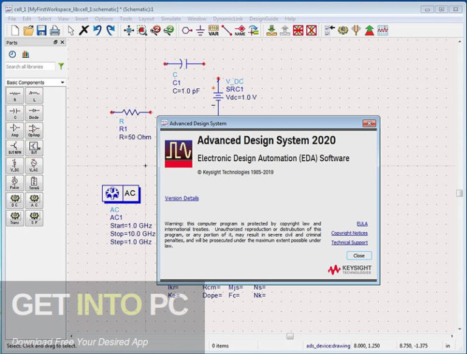Click the pop out of hierarchy icon
The image size is (467, 354).
[285, 30]
